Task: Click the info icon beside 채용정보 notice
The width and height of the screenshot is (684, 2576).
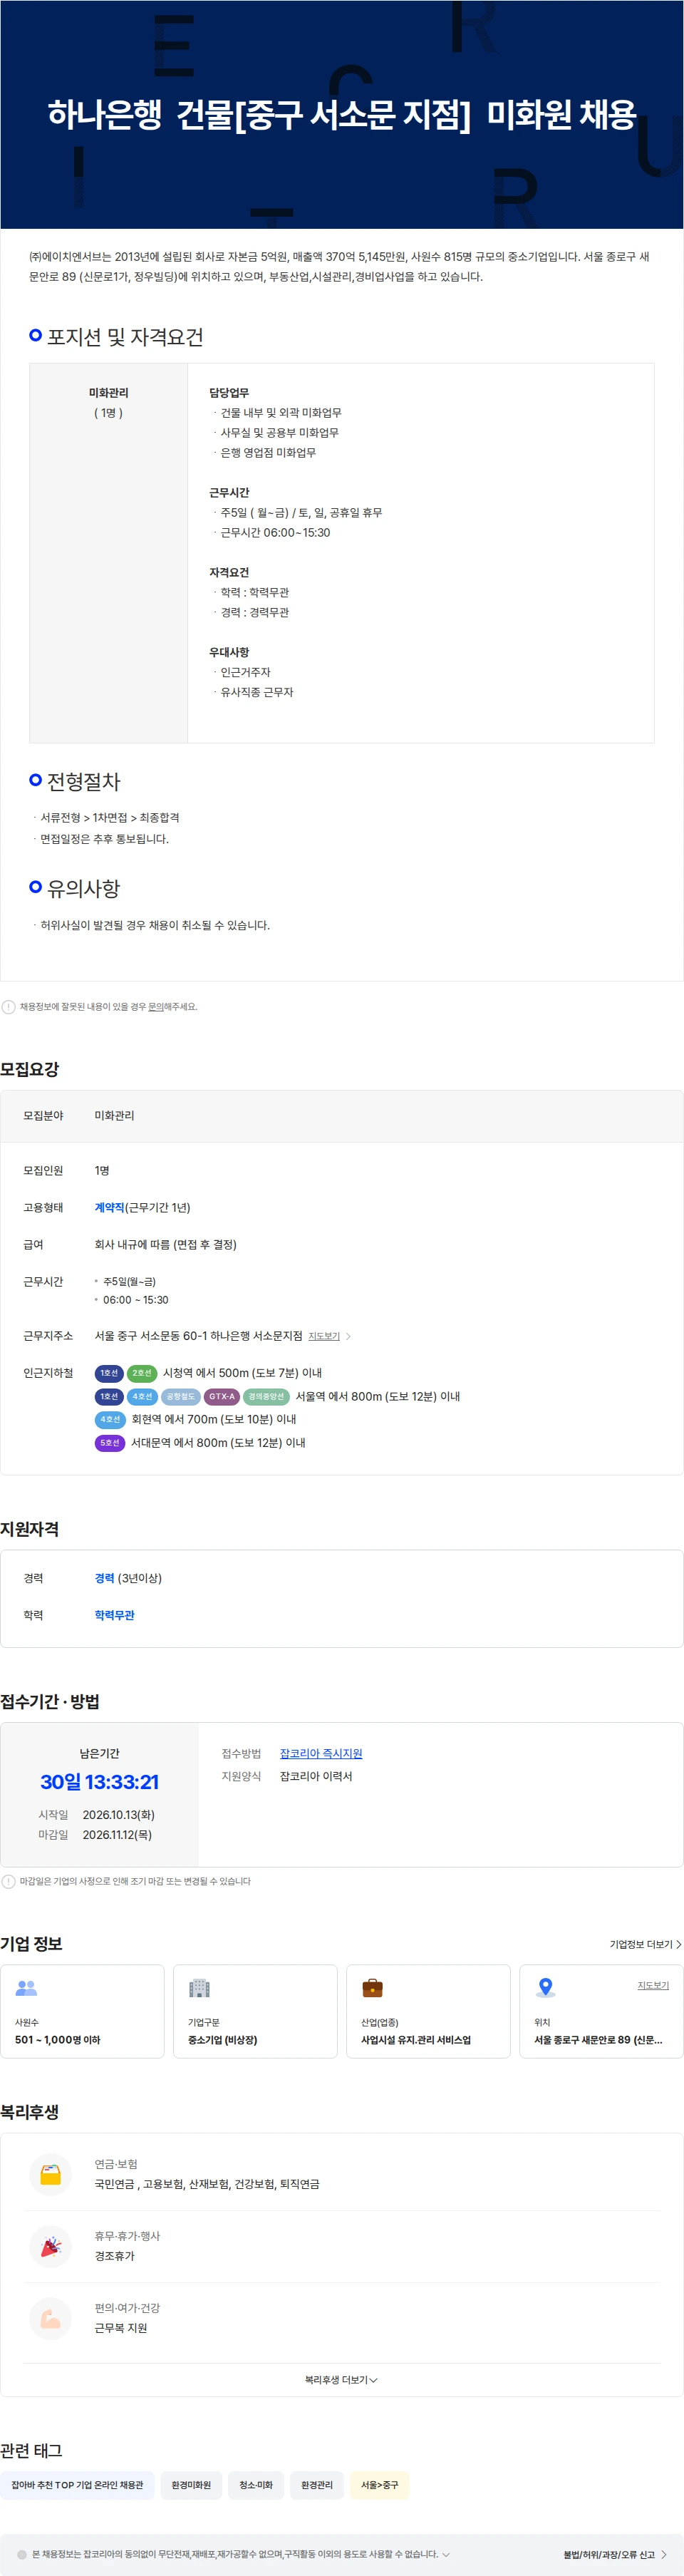Action: coord(9,1007)
